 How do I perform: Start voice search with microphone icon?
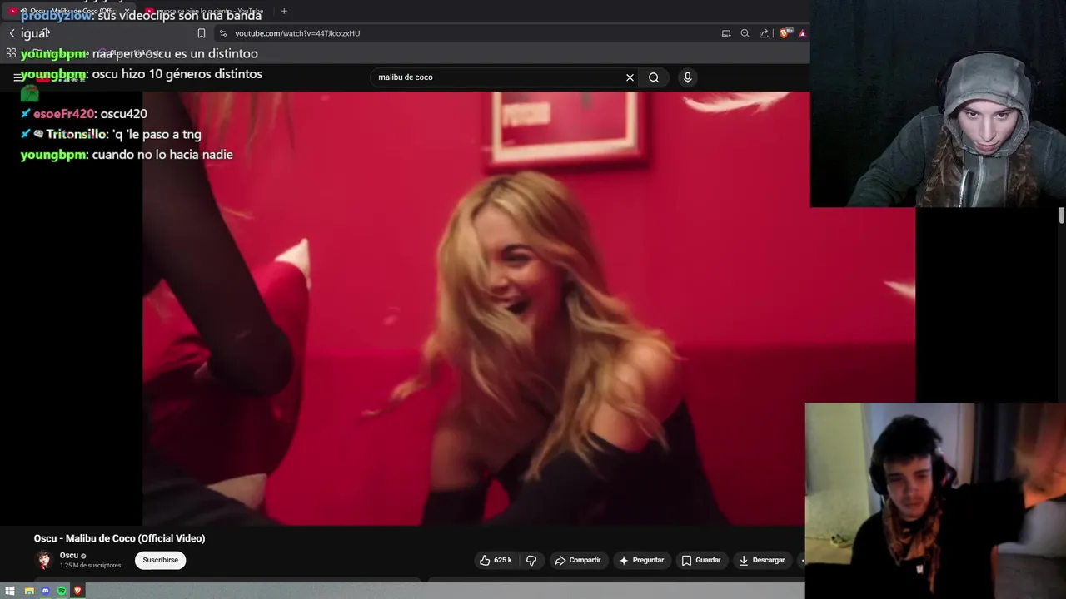click(x=687, y=77)
